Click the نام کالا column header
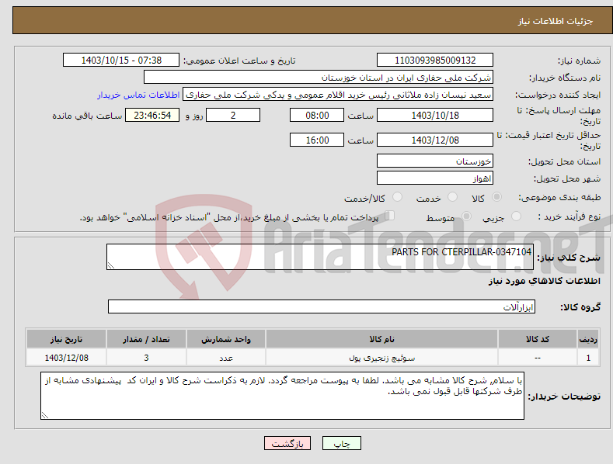This screenshot has height=464, width=613. click(381, 339)
